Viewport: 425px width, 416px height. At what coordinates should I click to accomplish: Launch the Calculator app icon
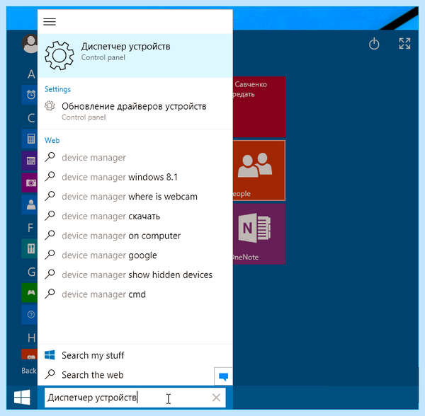pyautogui.click(x=30, y=139)
